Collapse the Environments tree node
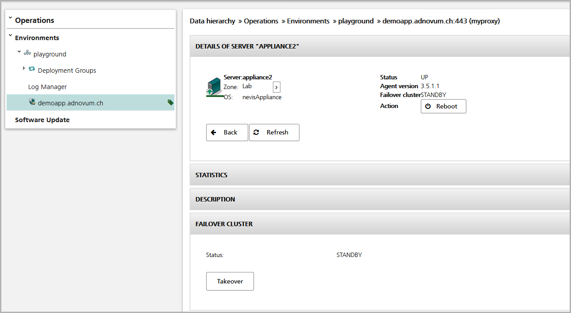 pyautogui.click(x=11, y=36)
